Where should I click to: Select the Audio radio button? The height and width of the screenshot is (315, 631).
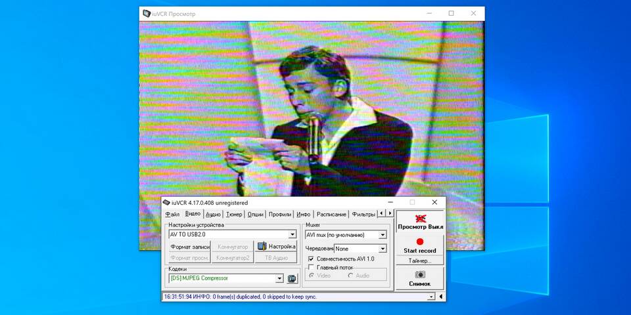coord(350,276)
